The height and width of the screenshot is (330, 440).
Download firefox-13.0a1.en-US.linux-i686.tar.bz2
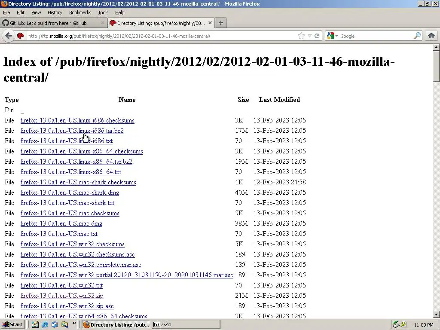(72, 131)
